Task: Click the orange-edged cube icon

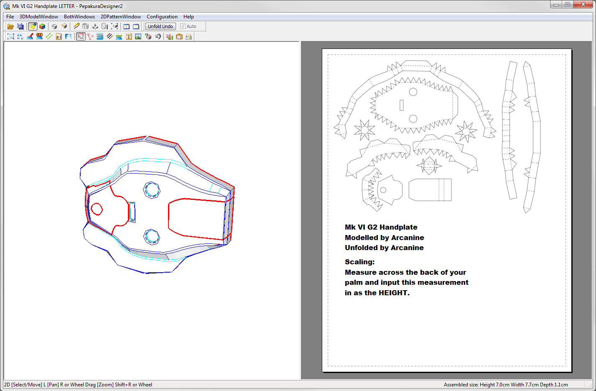Action: point(64,26)
